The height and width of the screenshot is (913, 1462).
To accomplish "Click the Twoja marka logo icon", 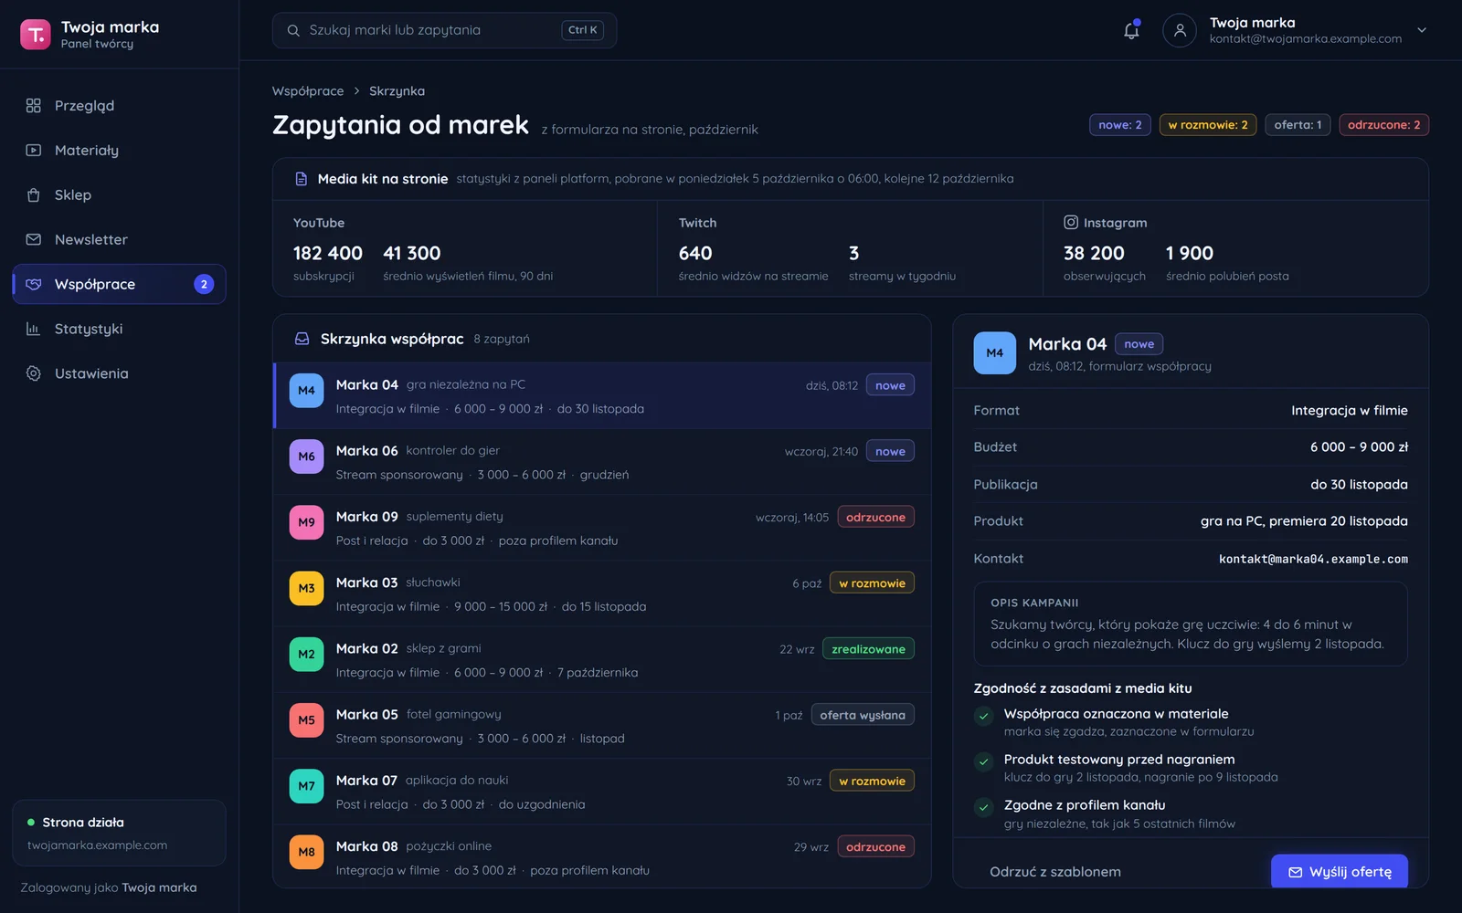I will coord(36,35).
